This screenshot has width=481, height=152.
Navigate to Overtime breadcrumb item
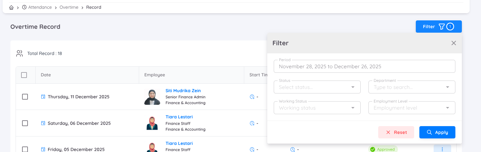tap(69, 7)
